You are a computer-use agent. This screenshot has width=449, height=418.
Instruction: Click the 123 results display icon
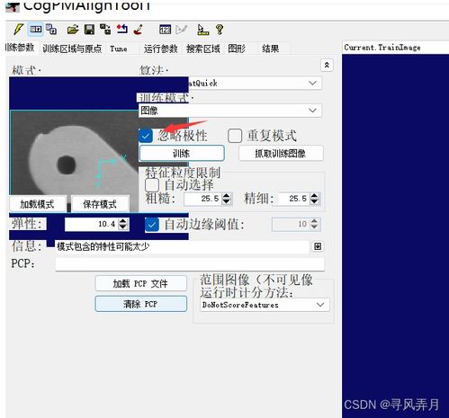[165, 30]
